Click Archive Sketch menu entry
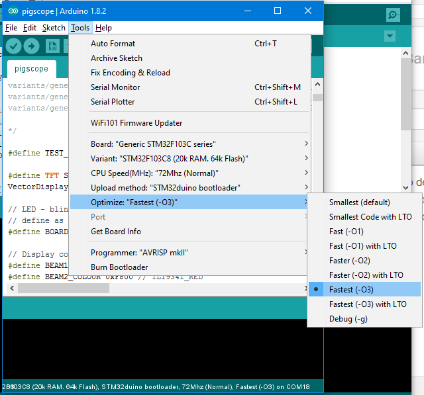The height and width of the screenshot is (395, 424). click(x=189, y=58)
